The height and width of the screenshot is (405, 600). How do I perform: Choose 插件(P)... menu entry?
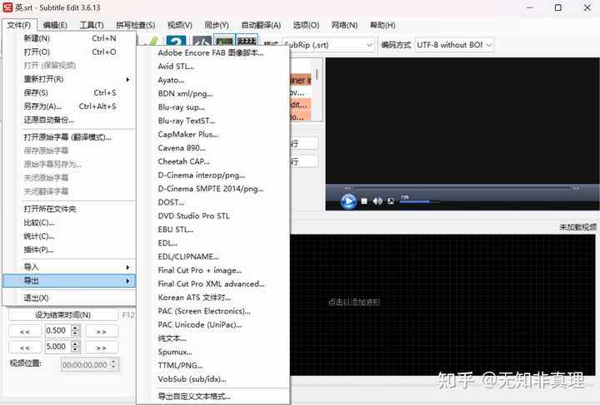(x=69, y=250)
